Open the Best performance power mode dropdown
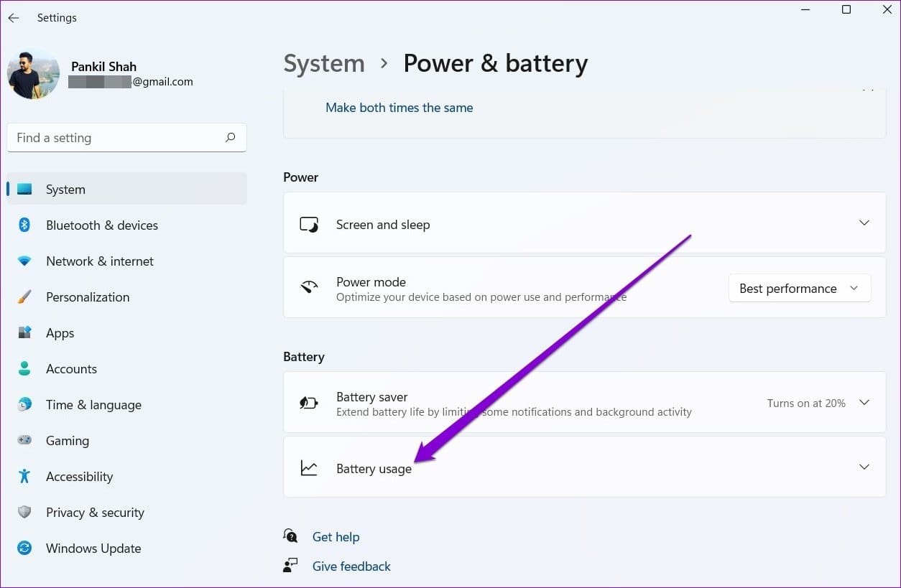 tap(799, 288)
